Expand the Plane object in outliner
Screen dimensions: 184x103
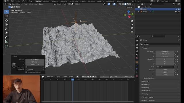139,12
